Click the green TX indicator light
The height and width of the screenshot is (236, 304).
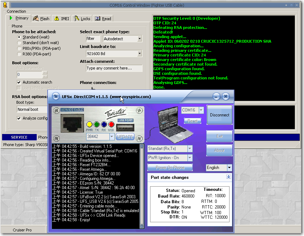(97, 124)
